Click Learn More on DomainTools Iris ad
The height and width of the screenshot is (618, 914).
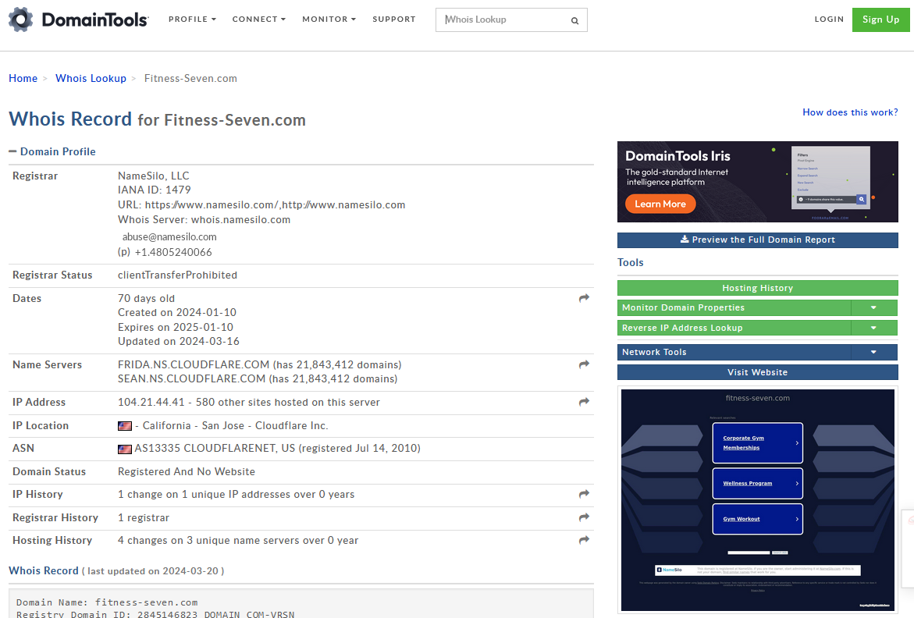tap(660, 204)
